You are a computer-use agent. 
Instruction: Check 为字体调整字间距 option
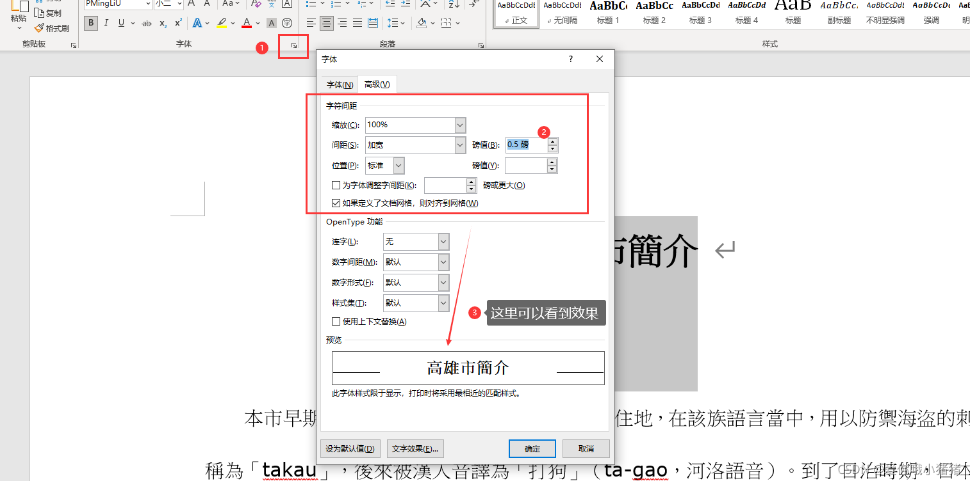[x=336, y=185]
